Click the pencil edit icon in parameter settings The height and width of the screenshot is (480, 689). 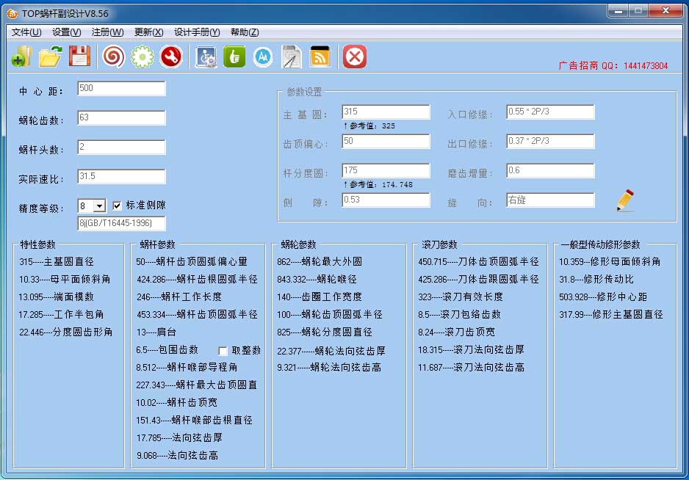tap(625, 200)
